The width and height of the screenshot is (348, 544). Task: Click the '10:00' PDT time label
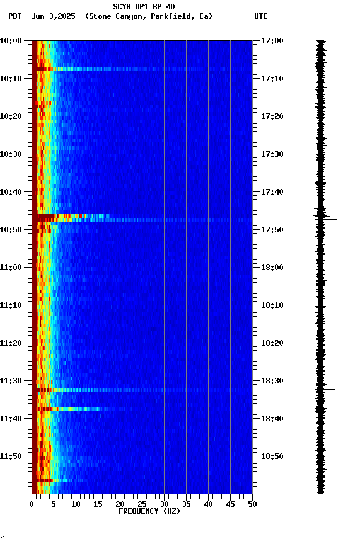[11, 41]
